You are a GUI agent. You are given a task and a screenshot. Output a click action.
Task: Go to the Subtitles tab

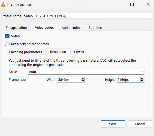tap(95, 28)
